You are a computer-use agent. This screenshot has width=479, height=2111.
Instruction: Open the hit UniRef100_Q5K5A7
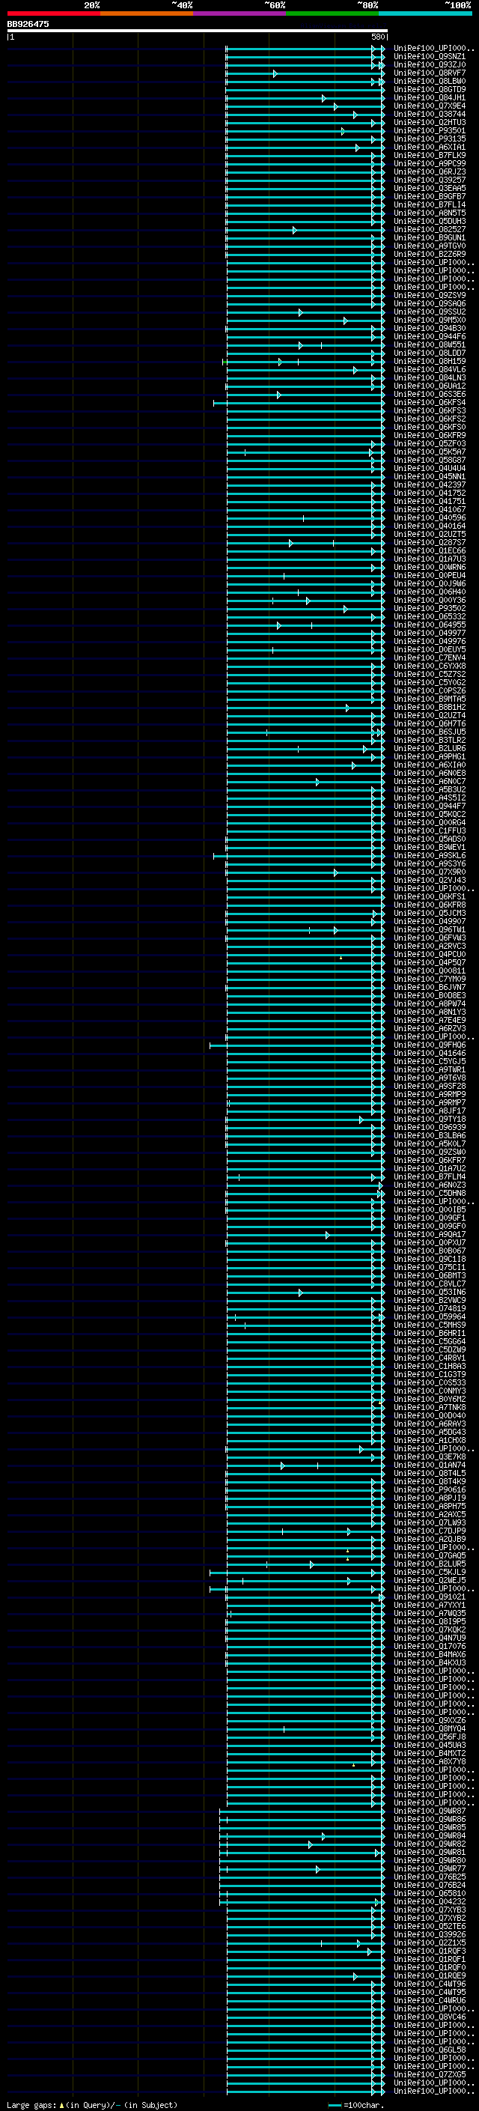coord(430,452)
